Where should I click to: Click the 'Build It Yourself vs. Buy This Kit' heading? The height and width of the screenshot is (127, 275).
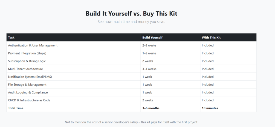coord(131,14)
